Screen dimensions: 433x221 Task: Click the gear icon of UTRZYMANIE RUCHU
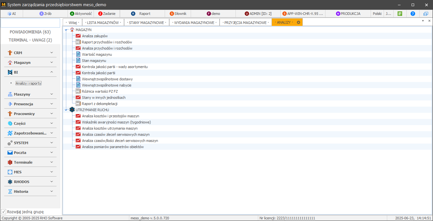click(72, 110)
